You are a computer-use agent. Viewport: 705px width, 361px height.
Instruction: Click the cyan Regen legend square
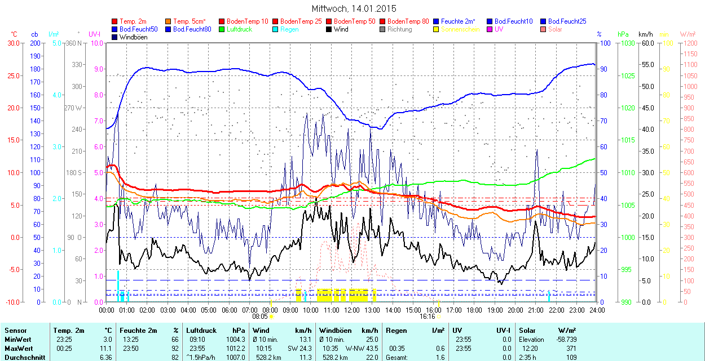coord(276,29)
